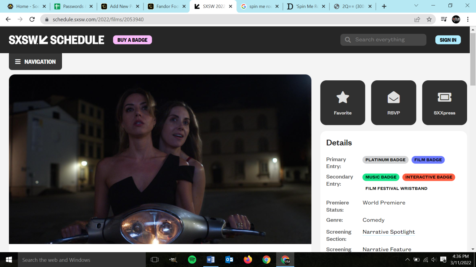Open Spotify from the taskbar
Image resolution: width=476 pixels, height=267 pixels.
(192, 260)
